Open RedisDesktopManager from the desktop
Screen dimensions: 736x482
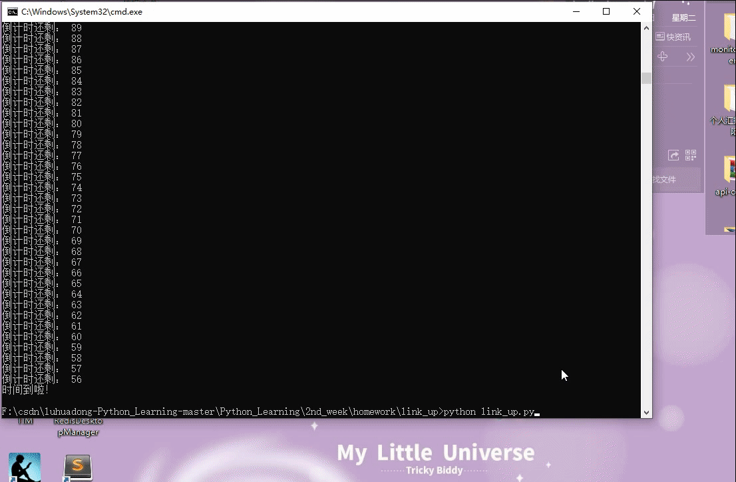point(78,427)
